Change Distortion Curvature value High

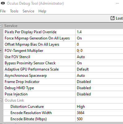tap(99, 107)
